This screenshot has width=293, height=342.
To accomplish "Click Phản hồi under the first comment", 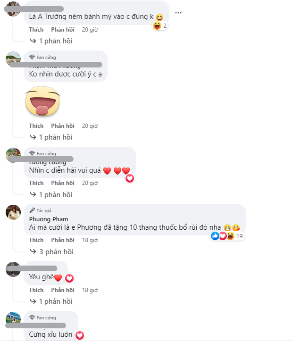I will [63, 29].
